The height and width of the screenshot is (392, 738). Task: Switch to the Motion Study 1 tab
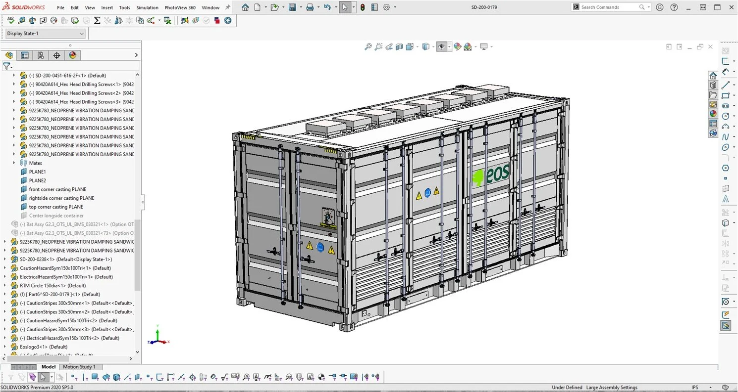(x=79, y=367)
